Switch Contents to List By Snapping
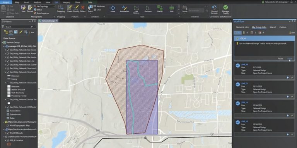Screen dimensions: 297x148 pos(26,32)
